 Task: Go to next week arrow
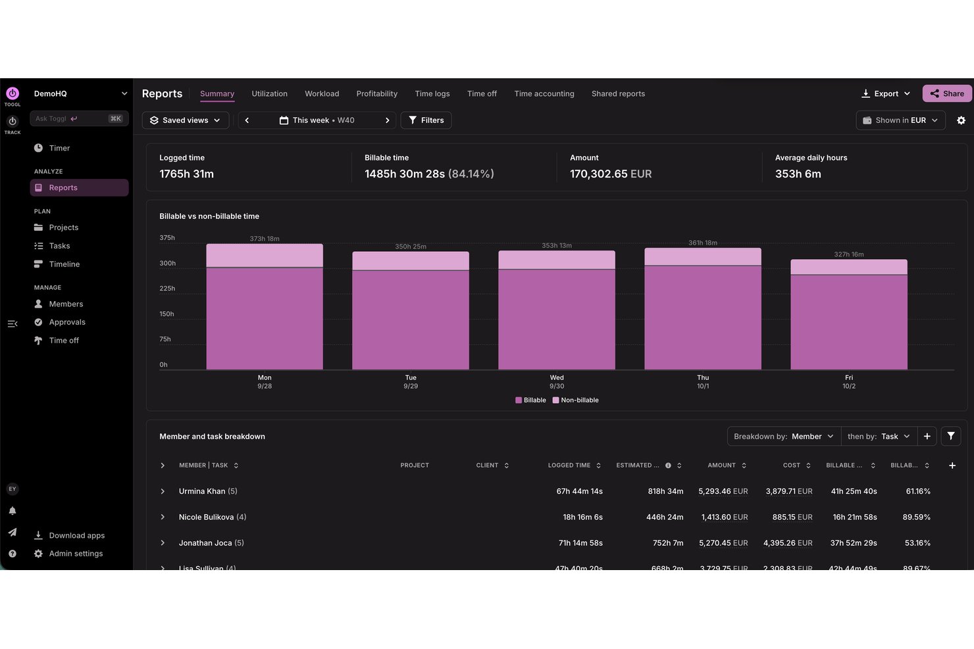[x=387, y=120]
